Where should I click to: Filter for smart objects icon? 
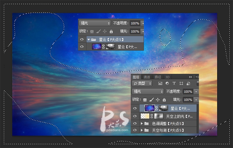click(x=188, y=83)
